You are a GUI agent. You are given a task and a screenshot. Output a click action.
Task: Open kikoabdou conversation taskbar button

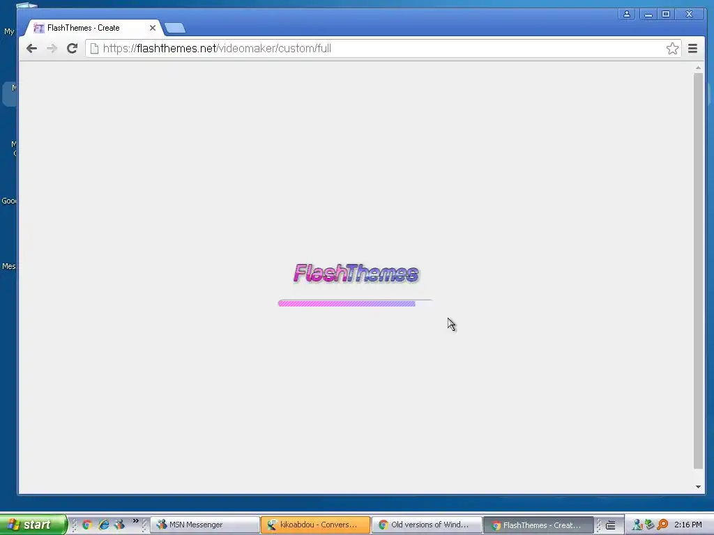coord(316,525)
